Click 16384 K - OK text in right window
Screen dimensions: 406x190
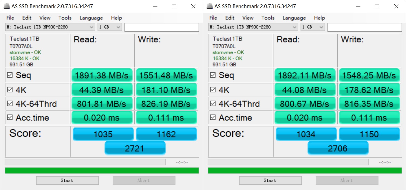pos(227,58)
